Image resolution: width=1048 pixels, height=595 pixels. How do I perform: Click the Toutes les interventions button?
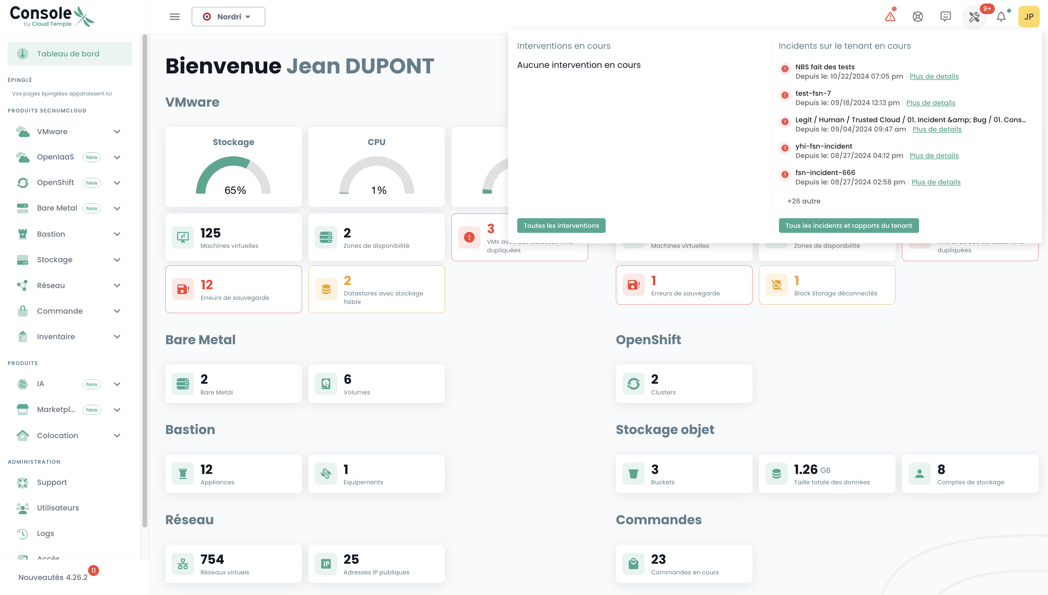561,226
